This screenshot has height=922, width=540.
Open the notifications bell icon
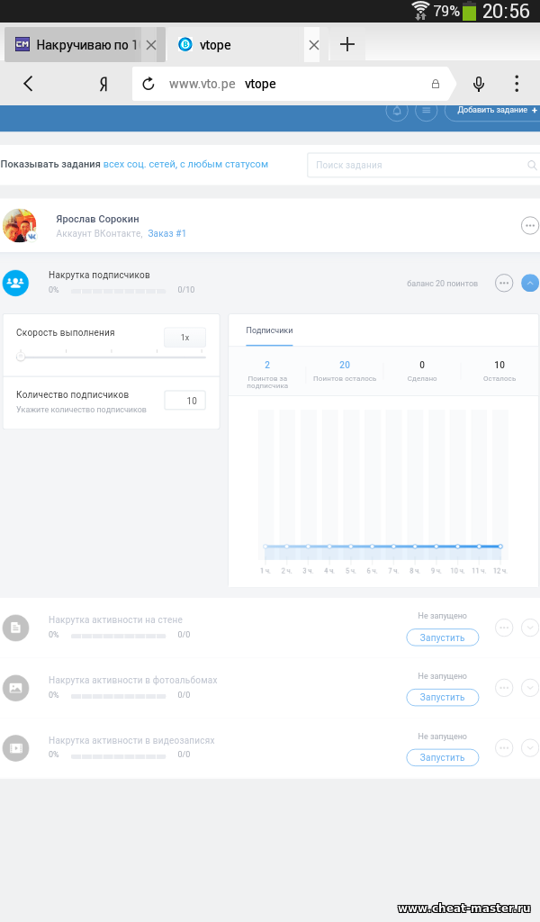[x=396, y=111]
